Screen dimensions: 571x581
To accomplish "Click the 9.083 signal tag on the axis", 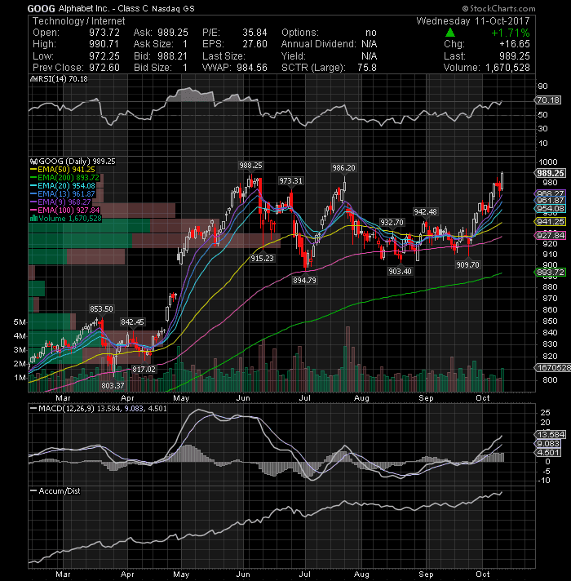I will point(548,444).
